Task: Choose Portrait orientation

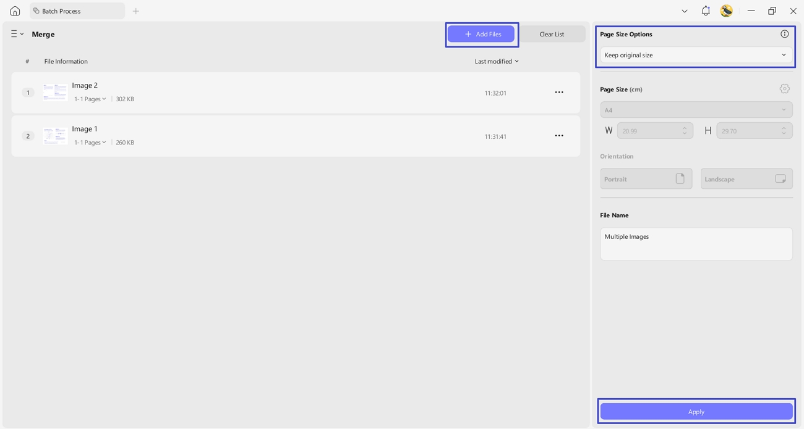Action: point(646,179)
